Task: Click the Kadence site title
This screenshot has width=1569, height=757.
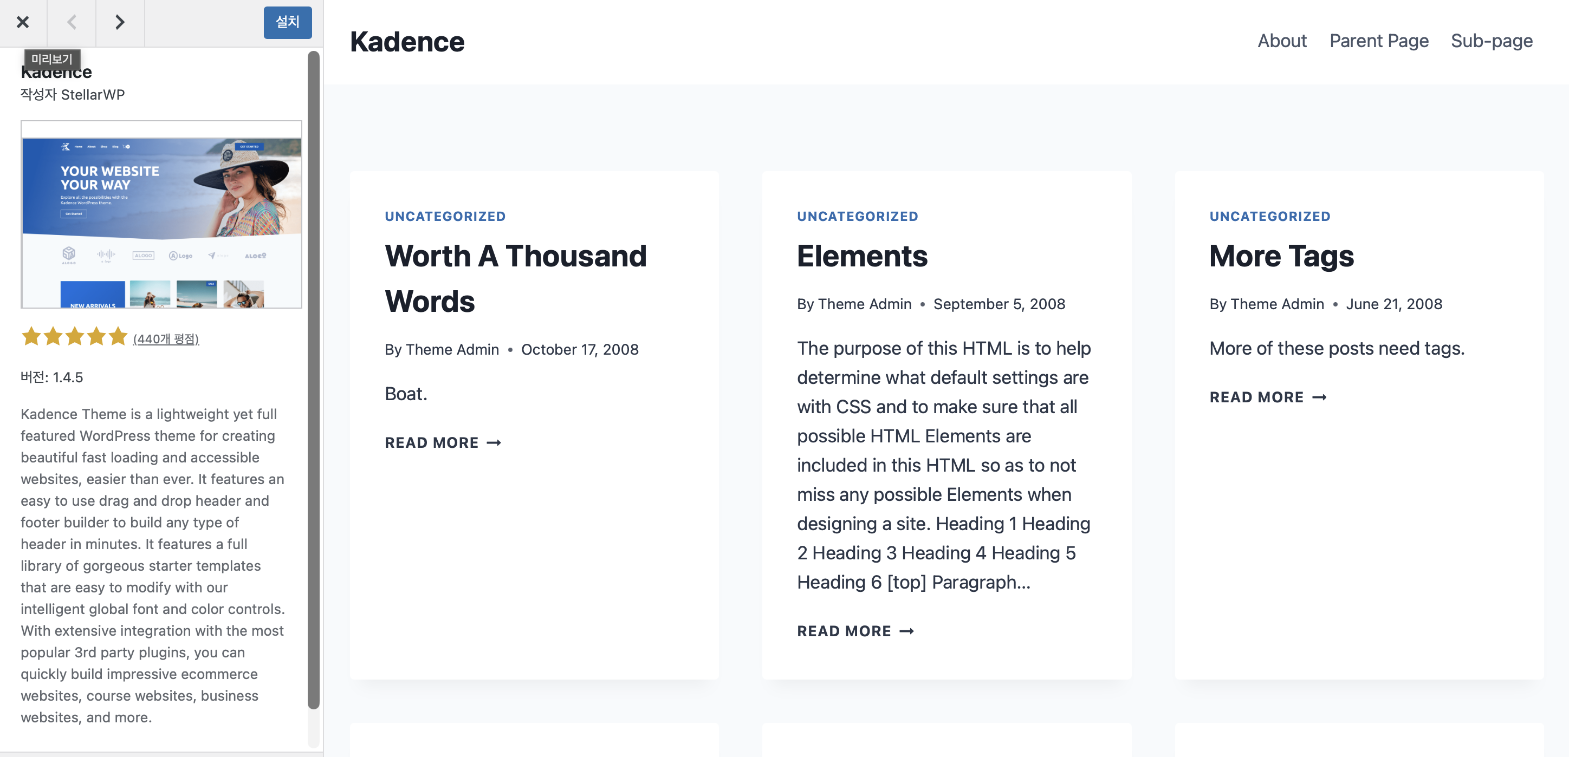Action: [x=407, y=41]
